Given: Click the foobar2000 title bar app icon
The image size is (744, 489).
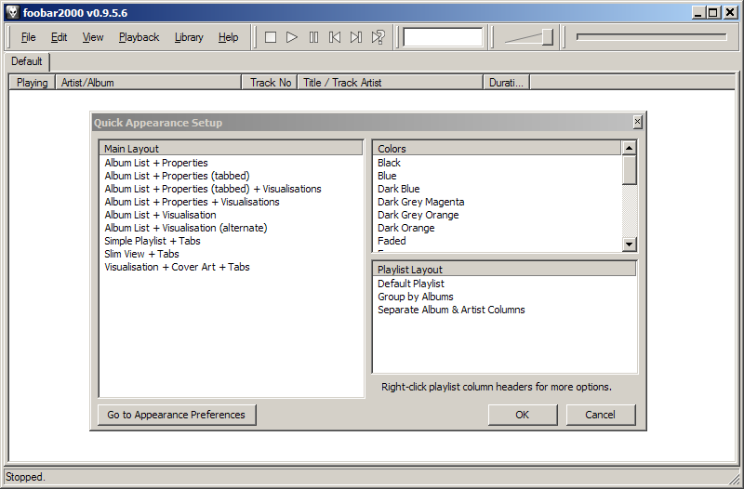Looking at the screenshot, I should (12, 12).
